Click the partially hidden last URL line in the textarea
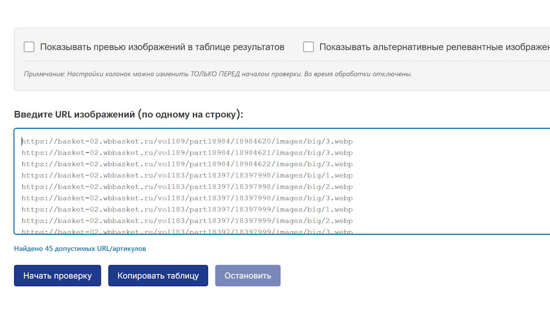Image resolution: width=550 pixels, height=321 pixels. [x=187, y=231]
